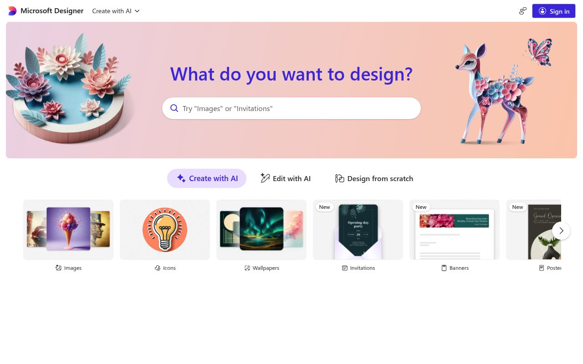Select the Create with AI tab
The height and width of the screenshot is (364, 583).
(207, 178)
